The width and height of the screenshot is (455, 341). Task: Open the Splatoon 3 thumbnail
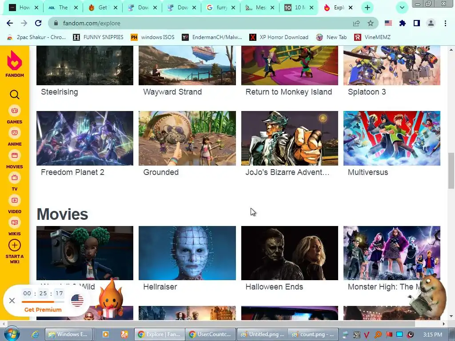click(x=392, y=65)
